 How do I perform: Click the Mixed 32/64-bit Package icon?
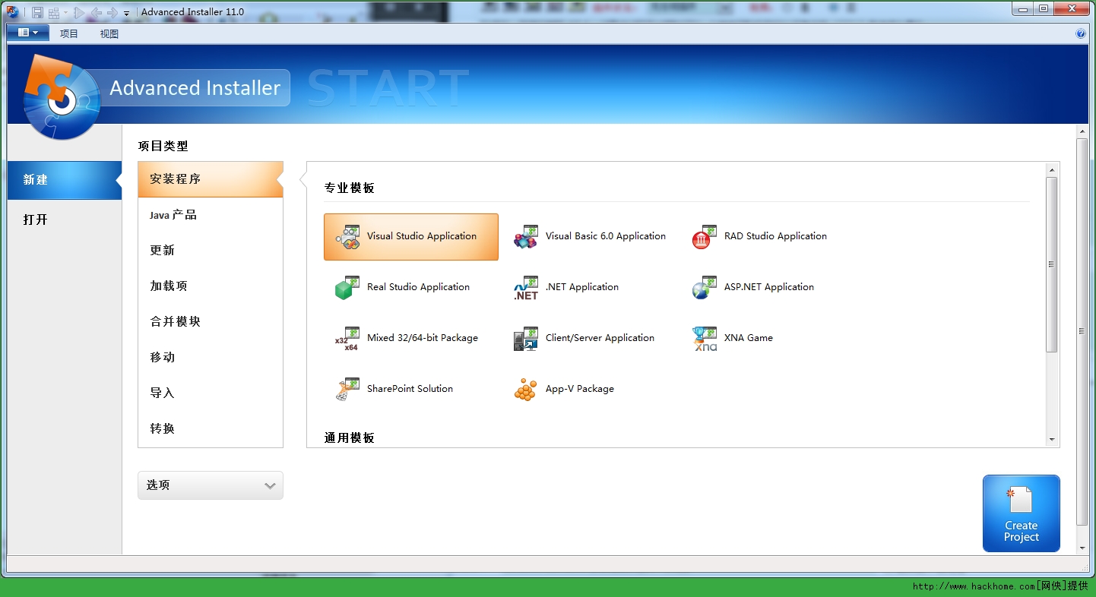point(347,339)
